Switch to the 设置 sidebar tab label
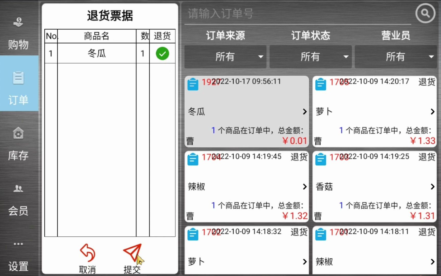 coord(18,266)
